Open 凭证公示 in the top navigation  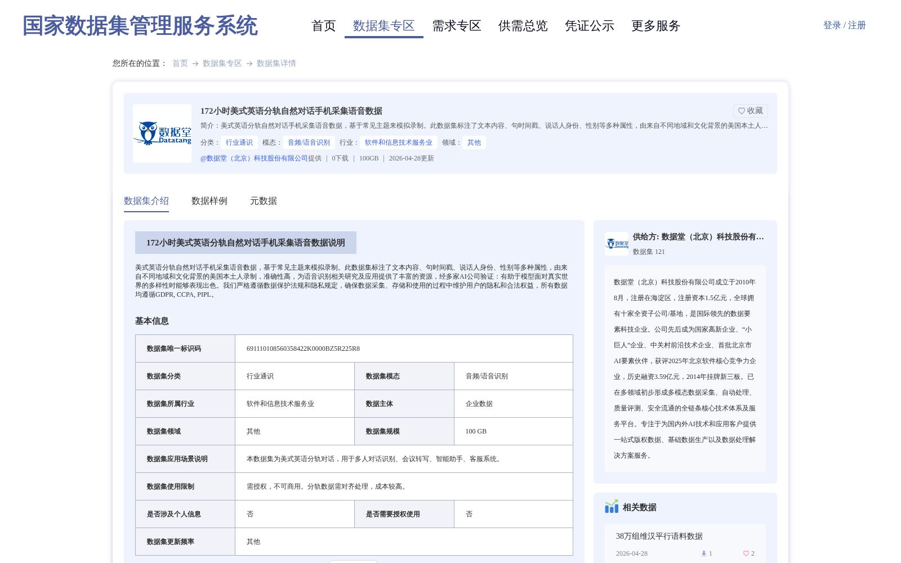[590, 26]
